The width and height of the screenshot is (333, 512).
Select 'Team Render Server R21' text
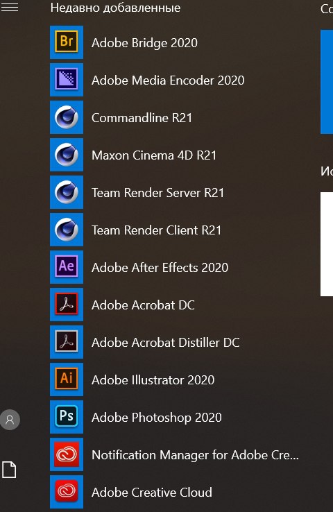pos(158,193)
